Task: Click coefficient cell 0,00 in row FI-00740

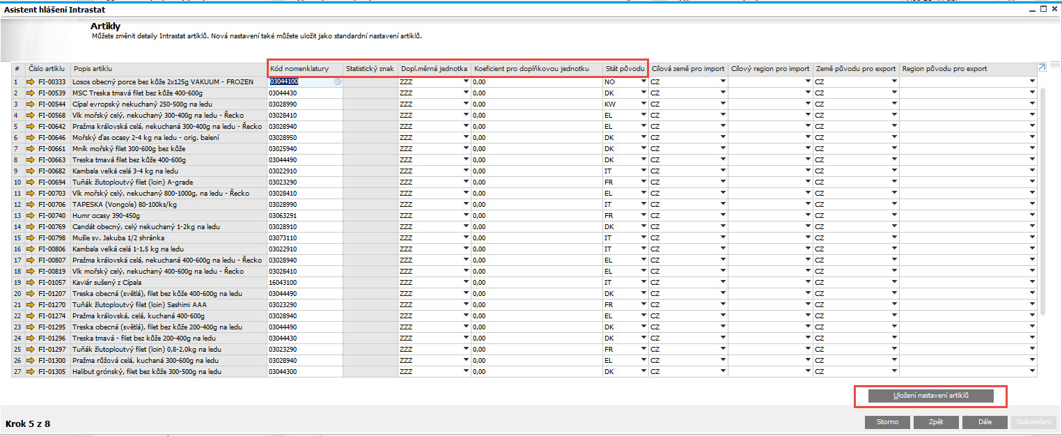Action: tap(536, 215)
